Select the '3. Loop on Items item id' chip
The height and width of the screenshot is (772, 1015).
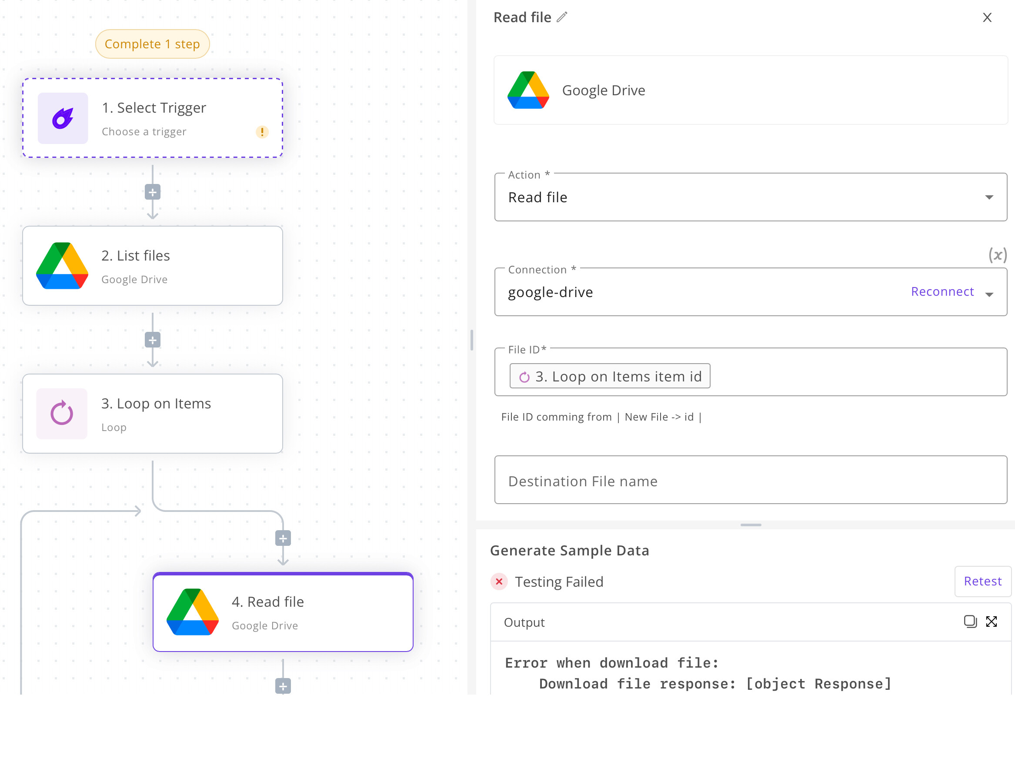point(609,376)
